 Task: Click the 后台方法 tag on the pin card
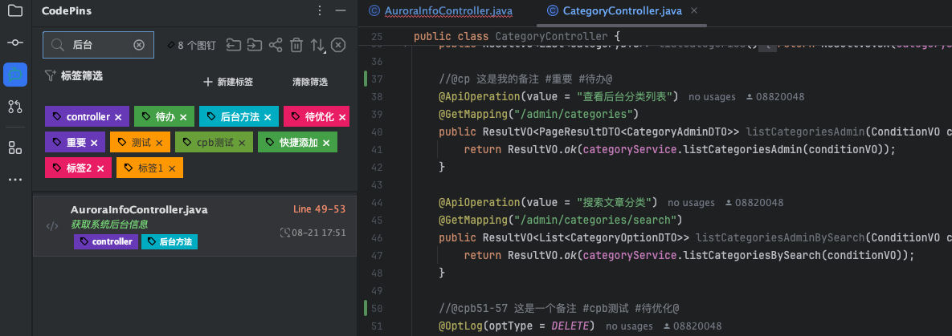coord(170,242)
